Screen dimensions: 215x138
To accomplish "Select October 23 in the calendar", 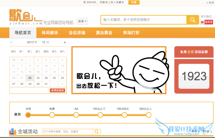I will (38, 78).
